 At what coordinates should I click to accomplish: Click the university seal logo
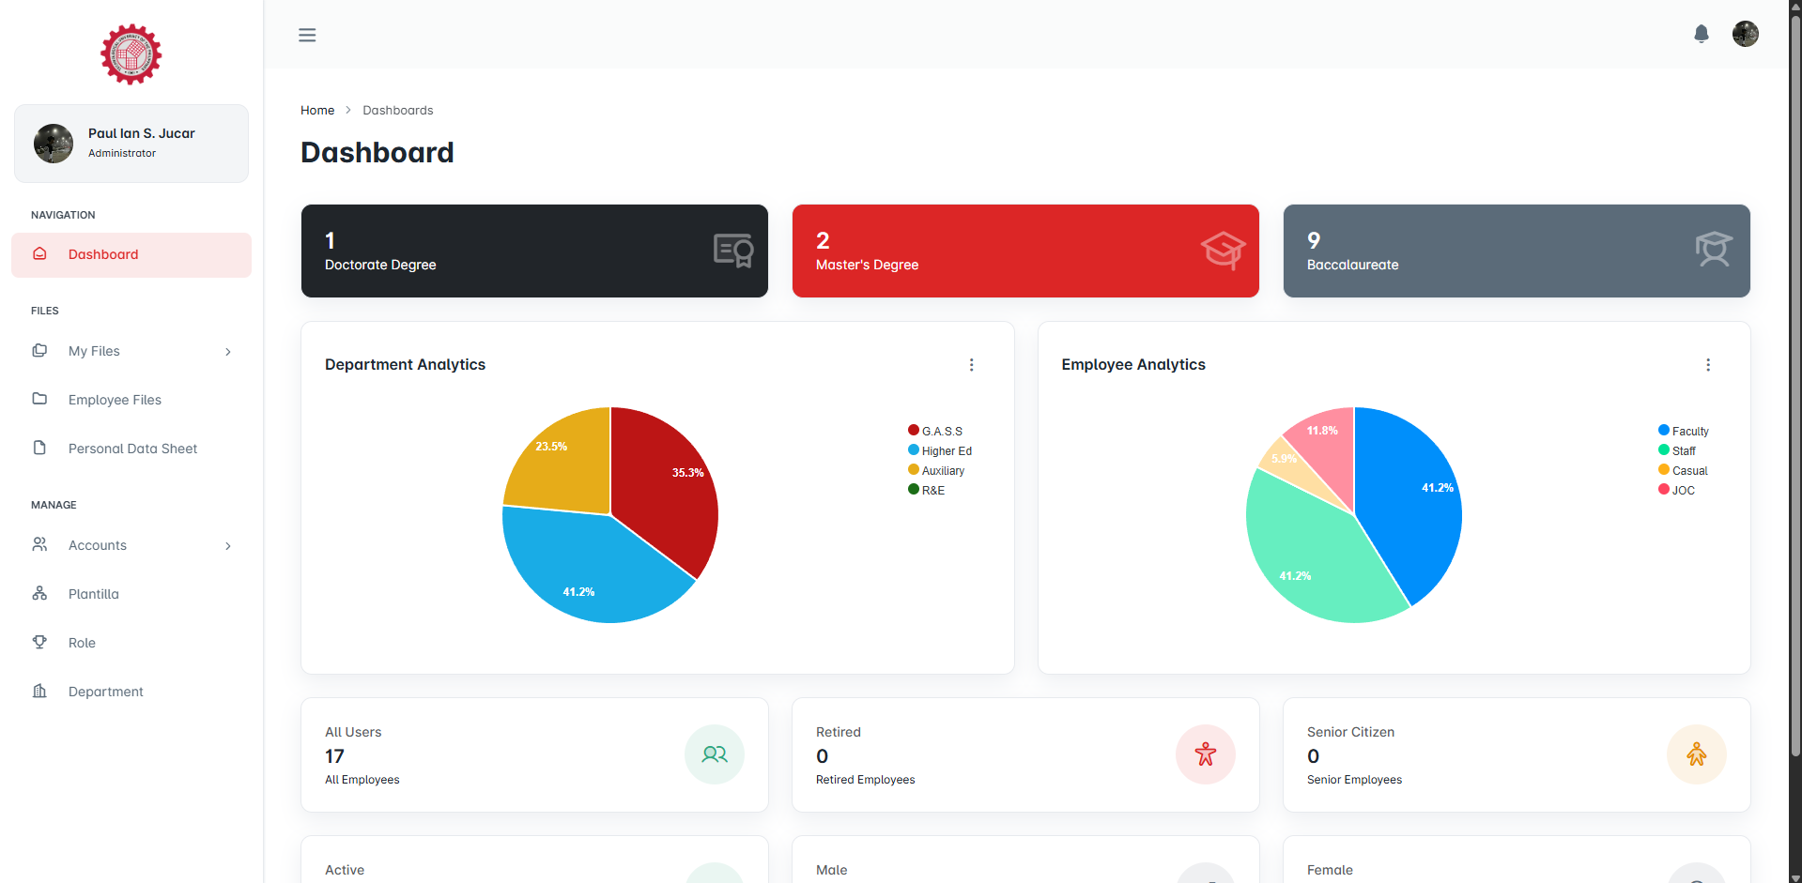click(131, 54)
